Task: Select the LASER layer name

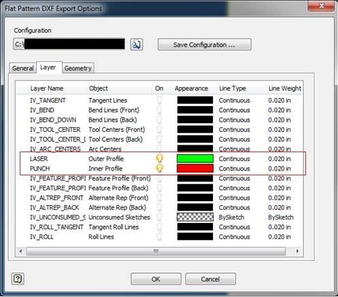Action: [x=39, y=159]
